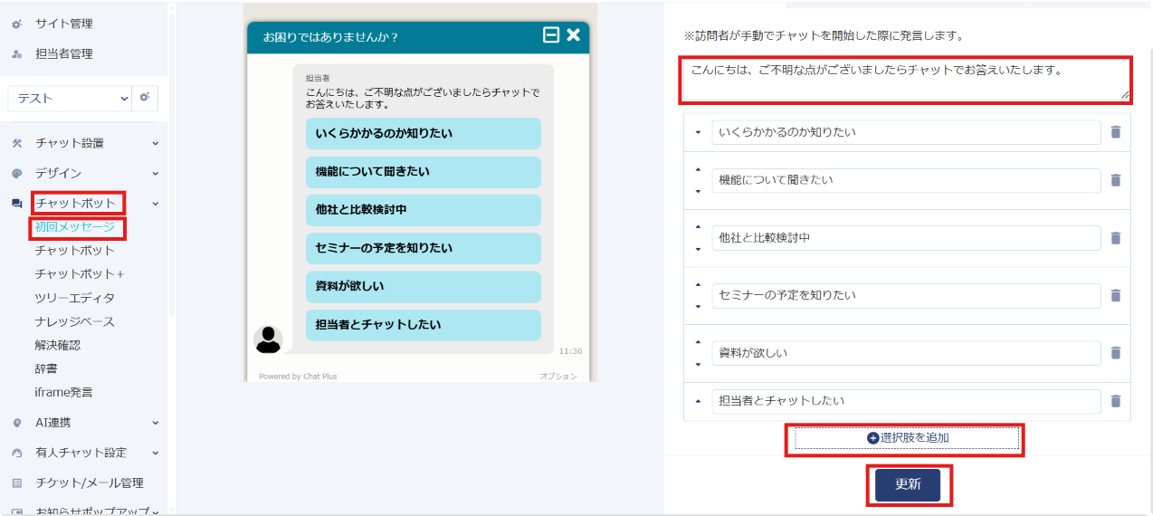1153x516 pixels.
Task: Open iframe発言 submenu item
Action: (x=63, y=393)
